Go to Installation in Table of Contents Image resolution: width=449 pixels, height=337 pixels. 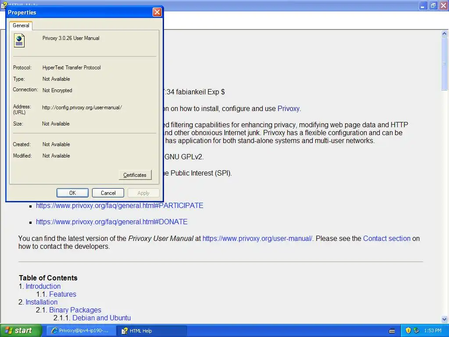(x=42, y=302)
